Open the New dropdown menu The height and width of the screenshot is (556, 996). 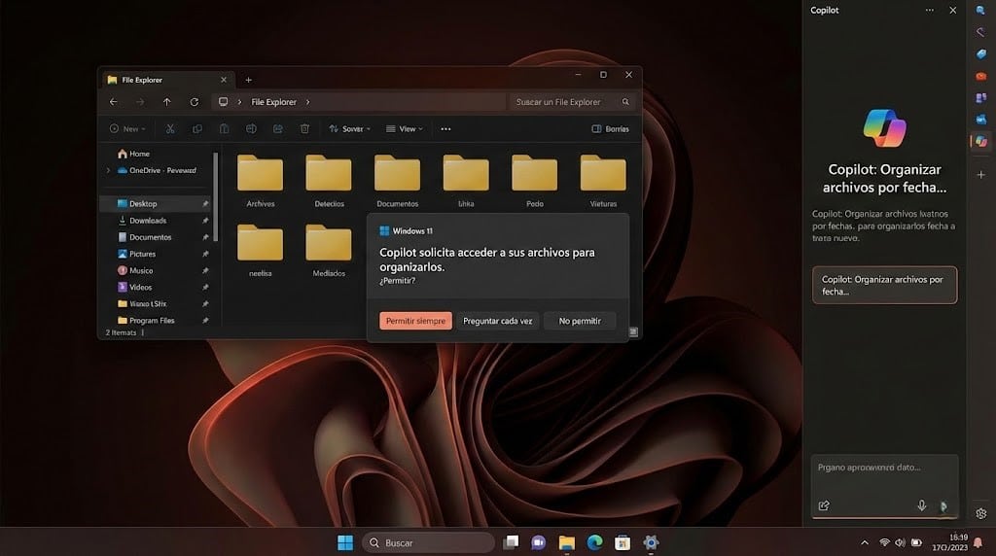(x=127, y=129)
